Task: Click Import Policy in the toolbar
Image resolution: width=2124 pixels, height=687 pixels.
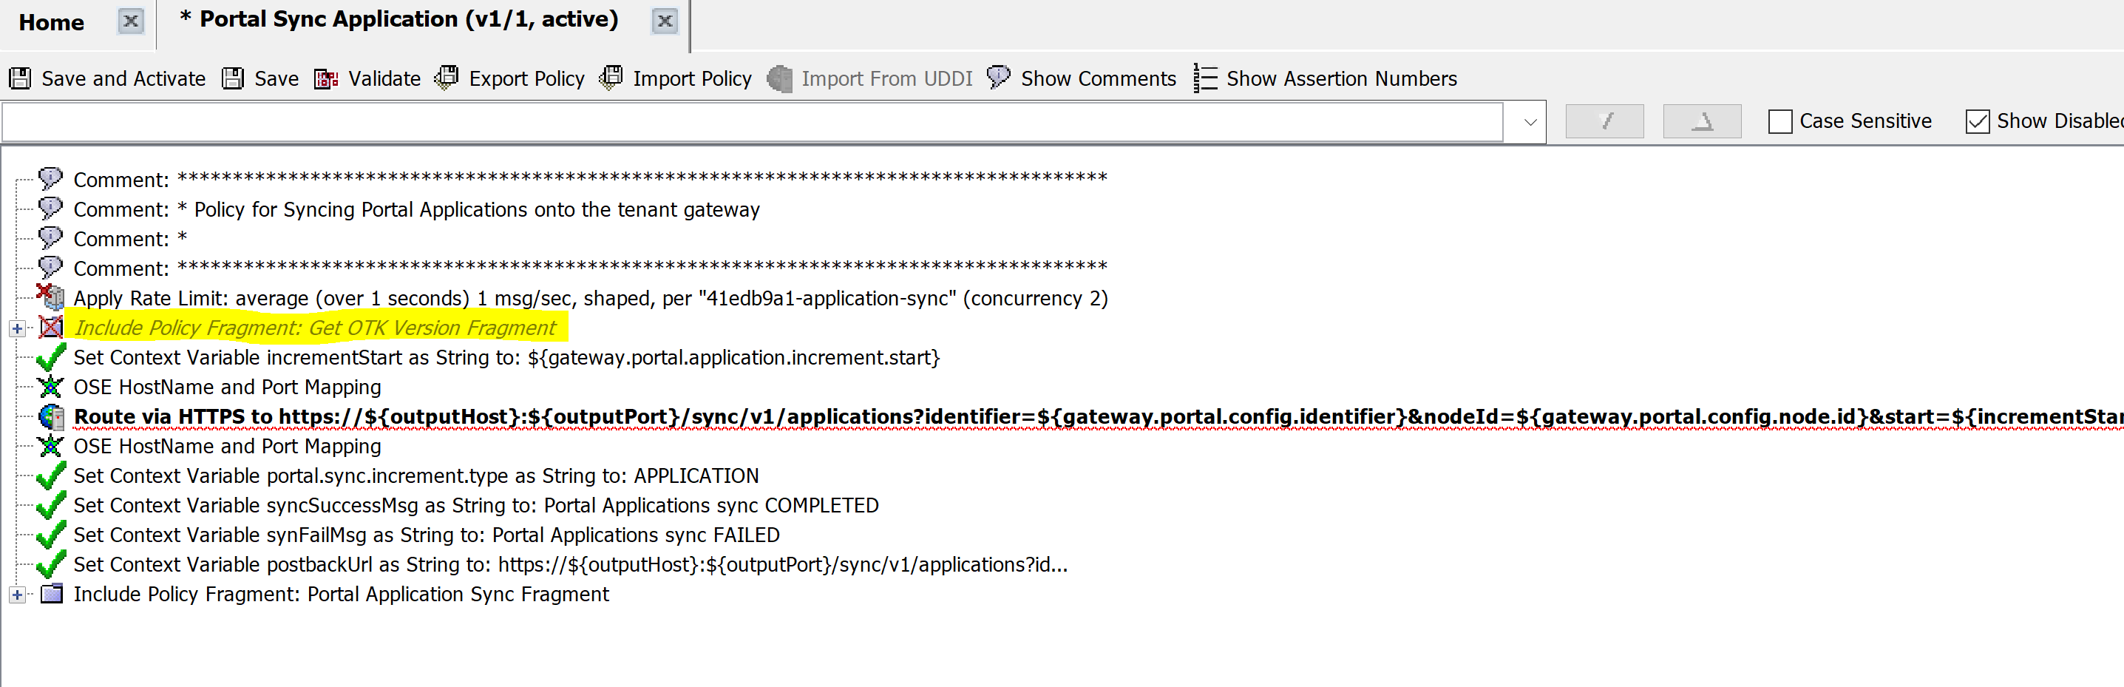Action: 675,78
